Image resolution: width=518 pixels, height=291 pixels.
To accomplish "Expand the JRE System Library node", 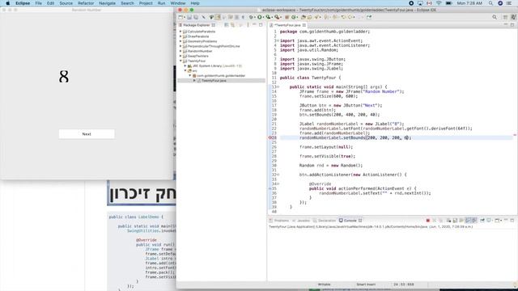I will point(185,66).
